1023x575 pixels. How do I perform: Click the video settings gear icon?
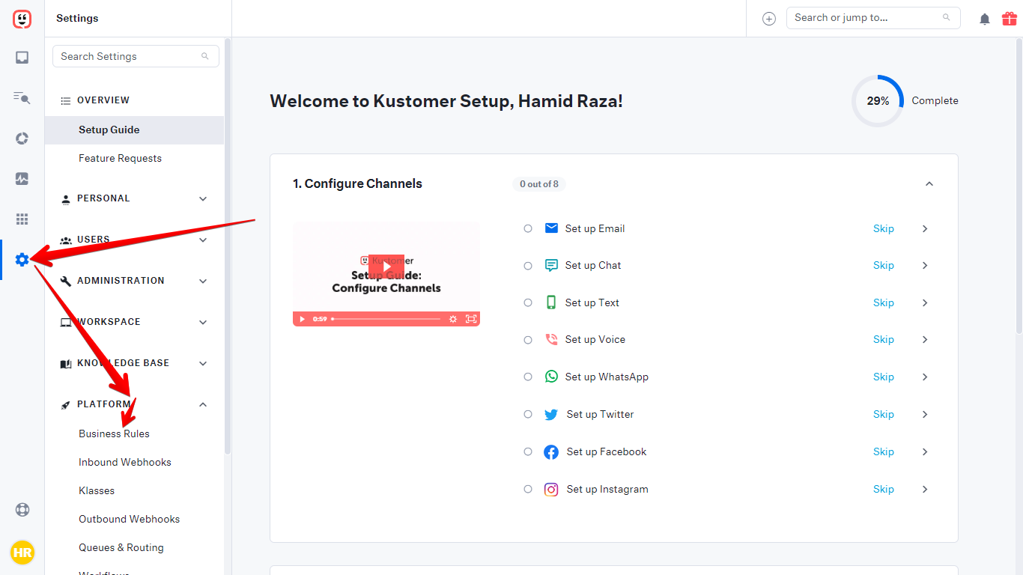pos(453,319)
